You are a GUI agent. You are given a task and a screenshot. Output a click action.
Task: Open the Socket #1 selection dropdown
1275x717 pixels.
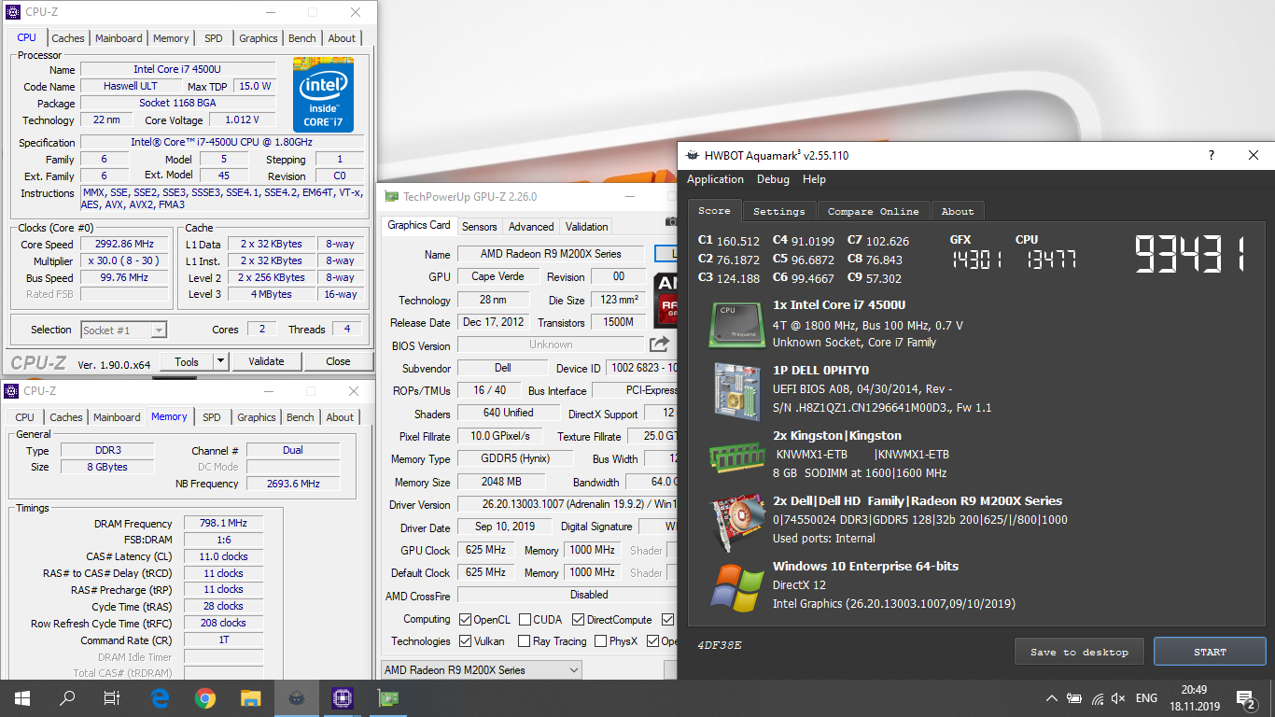pyautogui.click(x=123, y=330)
